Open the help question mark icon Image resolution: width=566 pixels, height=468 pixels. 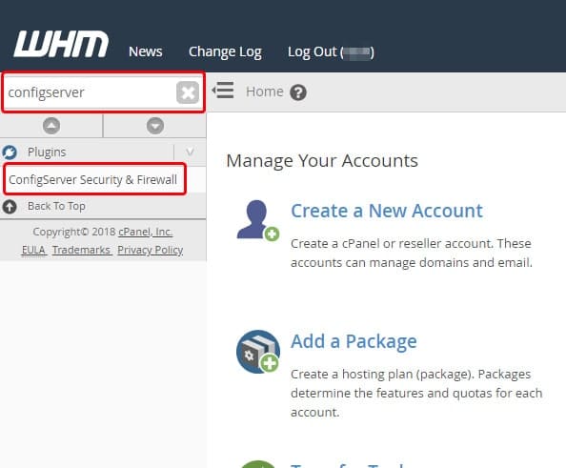coord(298,92)
